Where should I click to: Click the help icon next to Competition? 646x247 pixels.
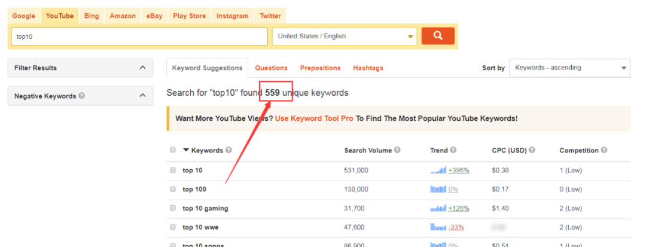tap(604, 150)
